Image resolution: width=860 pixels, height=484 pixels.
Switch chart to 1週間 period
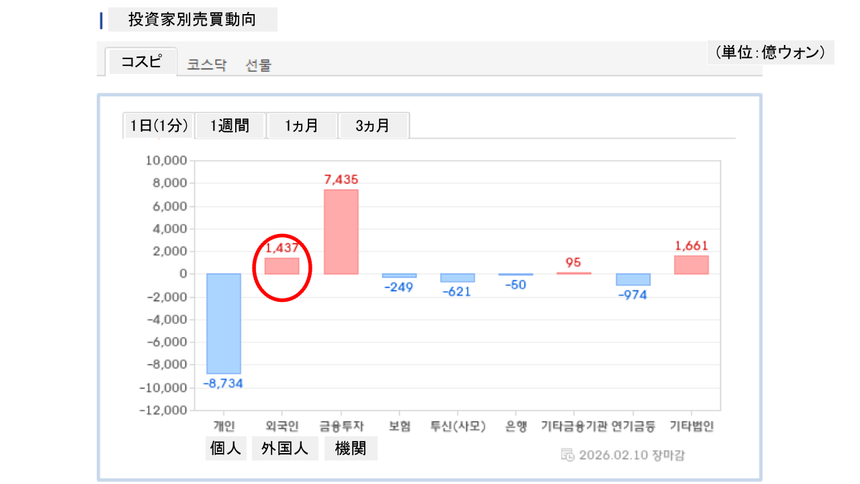(230, 126)
